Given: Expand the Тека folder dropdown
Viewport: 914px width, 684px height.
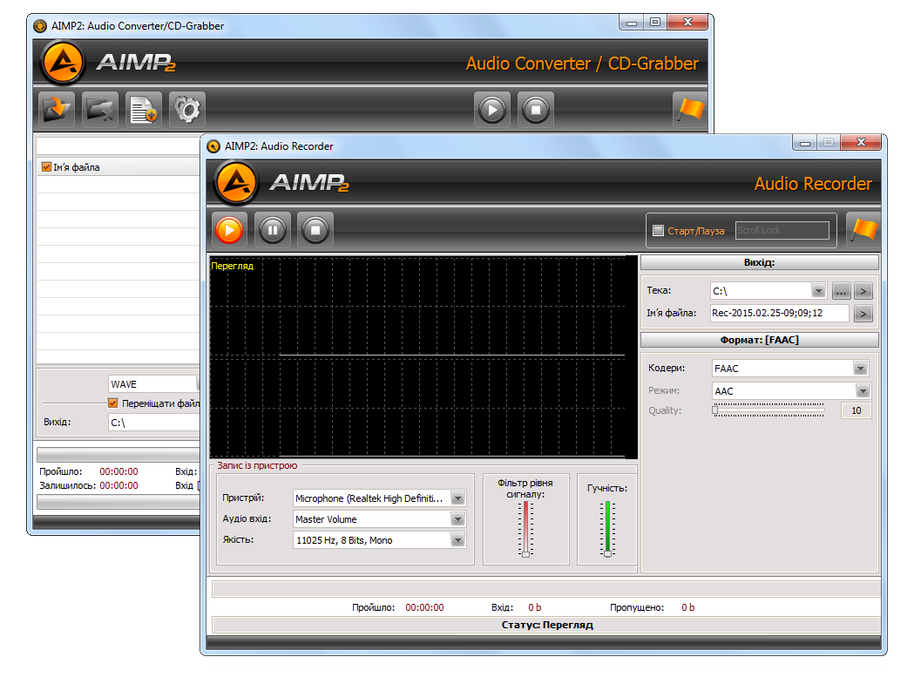Looking at the screenshot, I should click(x=818, y=290).
